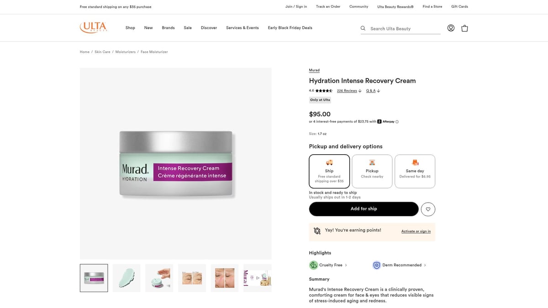This screenshot has height=308, width=548.
Task: Select the Ship delivery option
Action: (329, 171)
